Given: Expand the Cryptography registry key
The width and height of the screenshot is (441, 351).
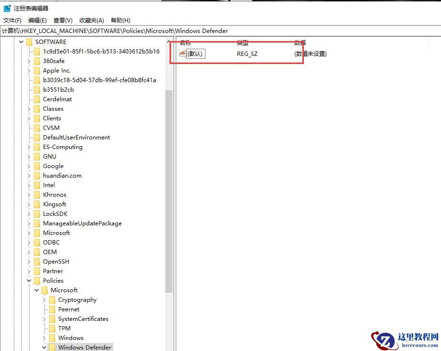Looking at the screenshot, I should (44, 299).
